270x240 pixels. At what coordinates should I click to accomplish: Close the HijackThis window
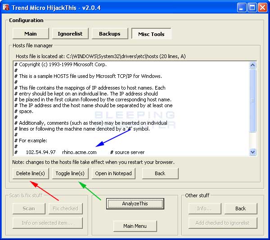pyautogui.click(x=262, y=8)
